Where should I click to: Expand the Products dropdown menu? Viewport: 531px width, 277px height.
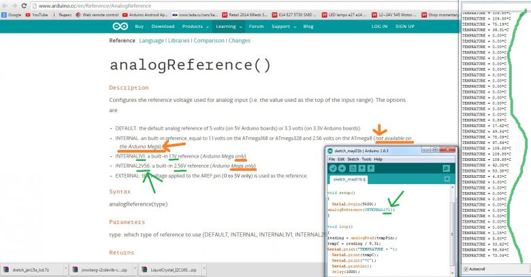click(195, 26)
